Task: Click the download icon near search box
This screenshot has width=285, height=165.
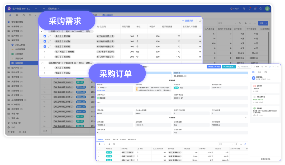Action: point(250,23)
